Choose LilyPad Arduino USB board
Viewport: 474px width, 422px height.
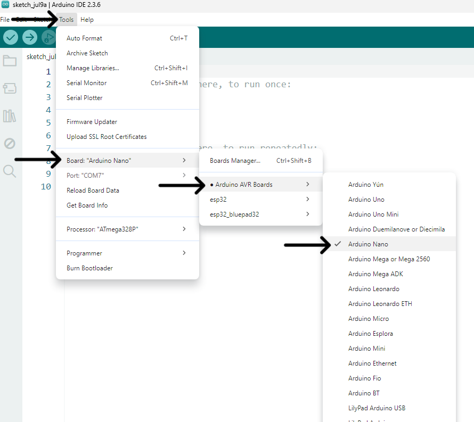coord(389,408)
